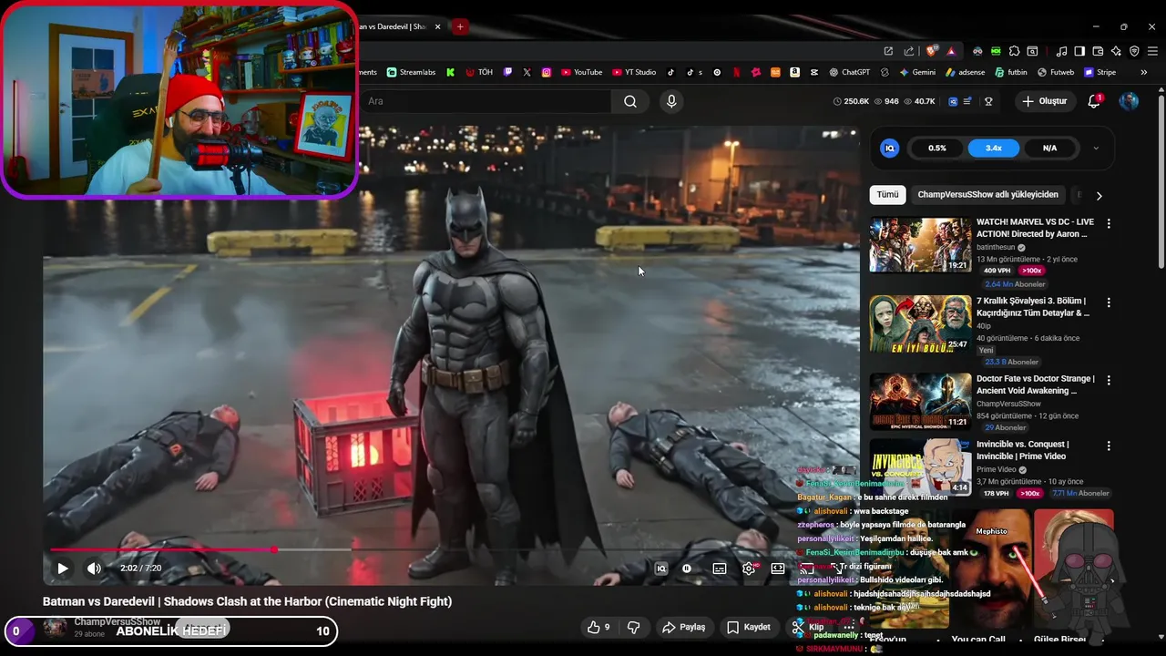Open the Amazon bookmark icon
The image size is (1166, 656).
pyautogui.click(x=795, y=72)
